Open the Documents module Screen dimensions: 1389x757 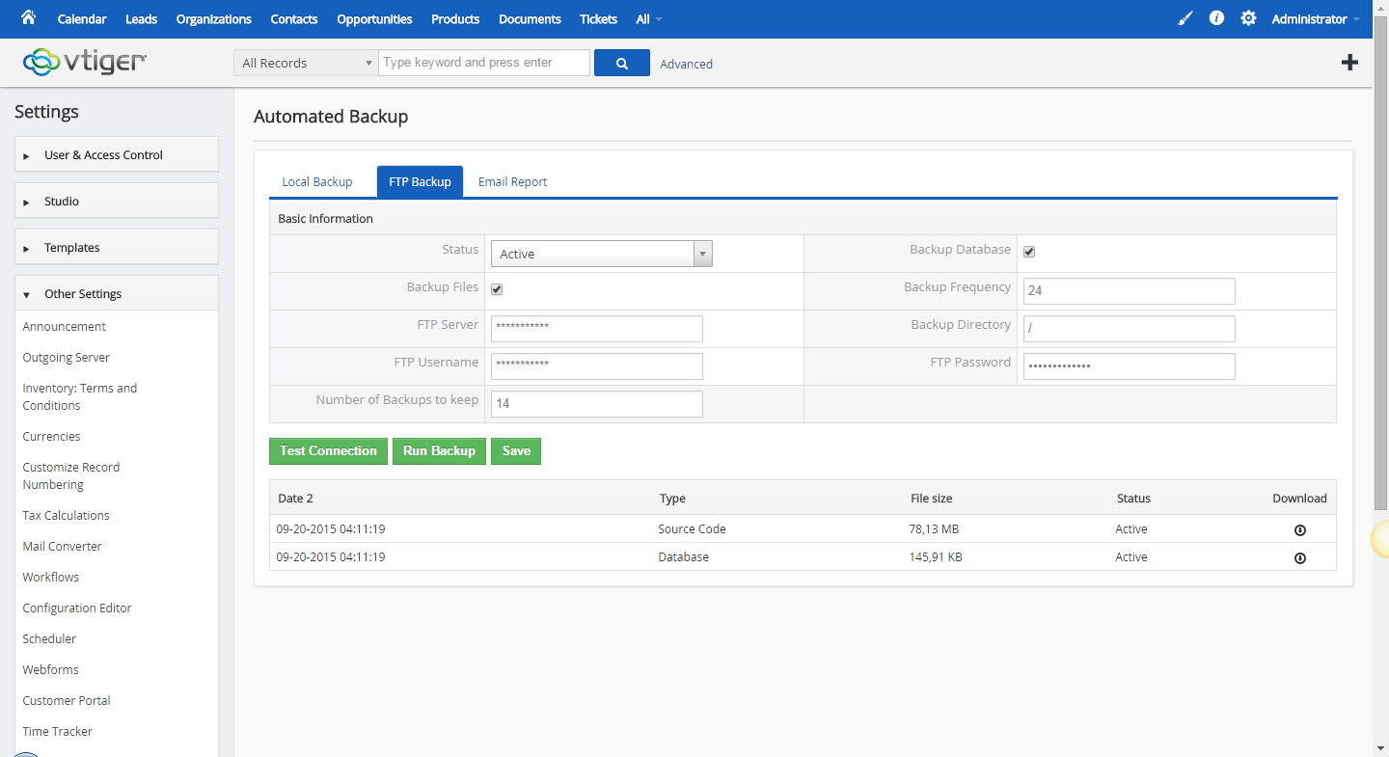click(x=530, y=19)
